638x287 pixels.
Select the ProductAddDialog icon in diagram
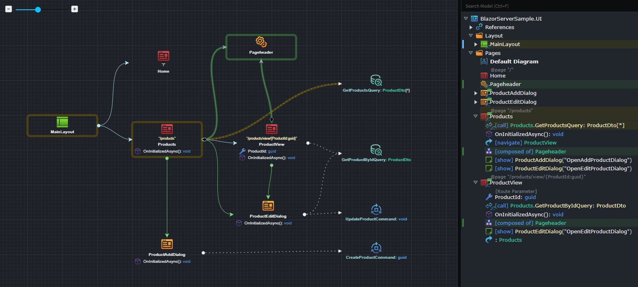coord(167,244)
